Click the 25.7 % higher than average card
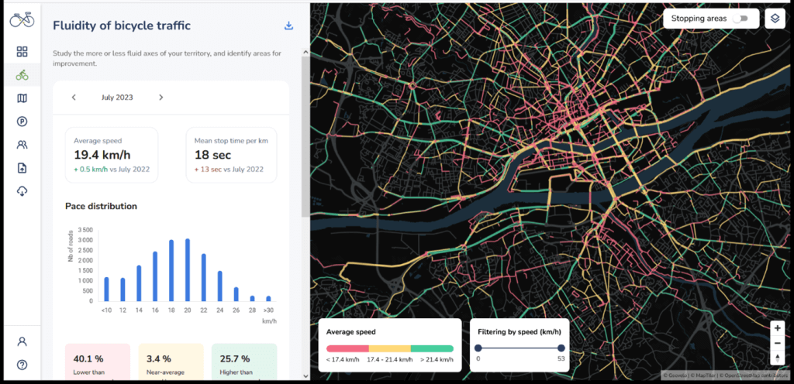Image resolution: width=794 pixels, height=384 pixels. coord(244,361)
